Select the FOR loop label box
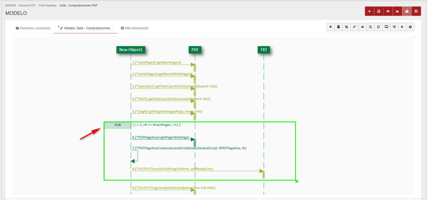 [118, 125]
